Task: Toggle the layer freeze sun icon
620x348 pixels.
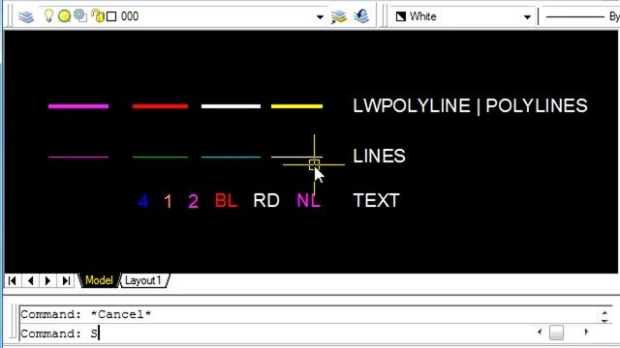Action: tap(64, 16)
